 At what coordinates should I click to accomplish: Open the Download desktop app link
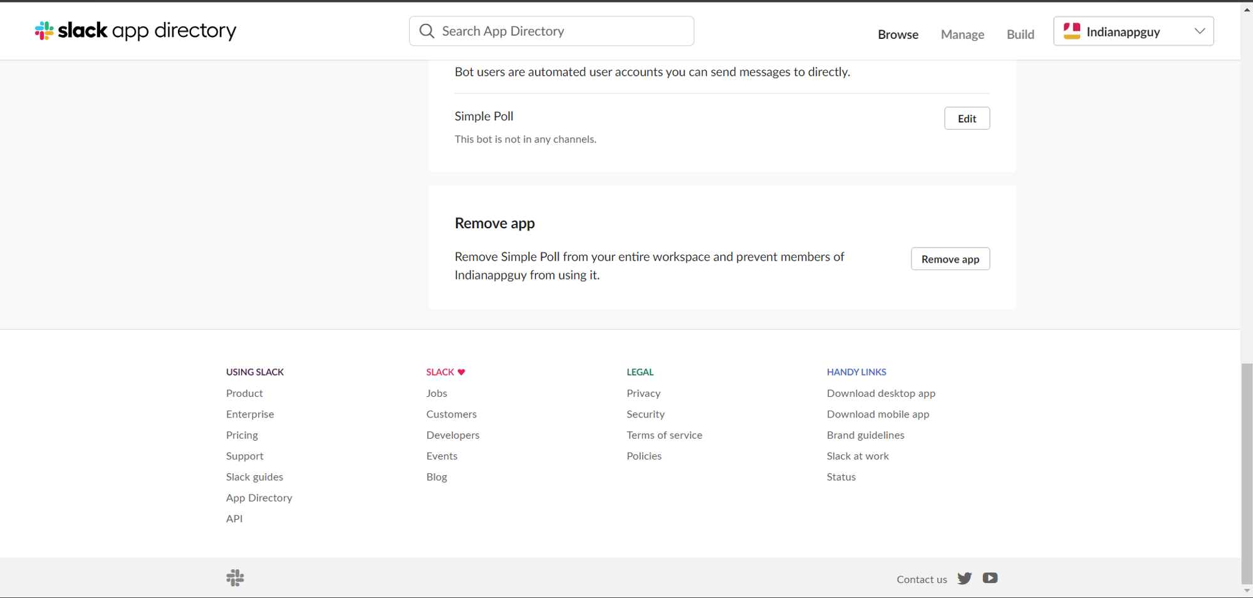coord(881,394)
